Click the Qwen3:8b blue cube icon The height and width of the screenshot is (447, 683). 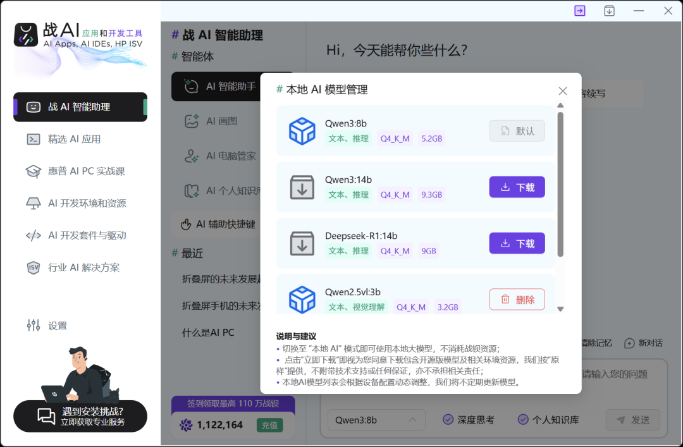[302, 131]
